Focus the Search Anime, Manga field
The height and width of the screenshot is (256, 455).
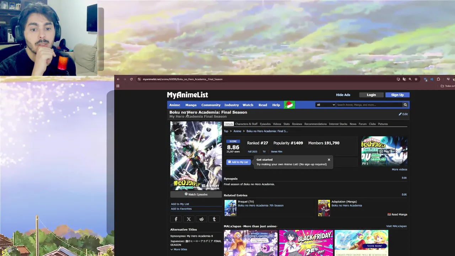point(369,105)
